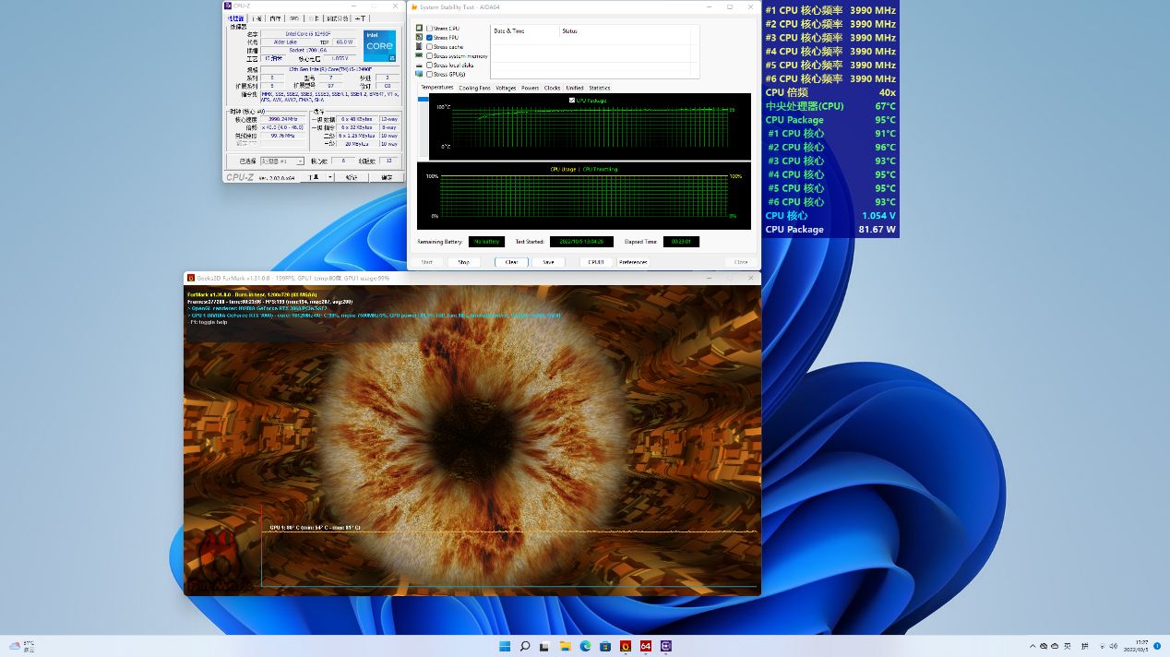Expand the CPU-Z Tools button arrow
1170x657 pixels.
tap(328, 176)
